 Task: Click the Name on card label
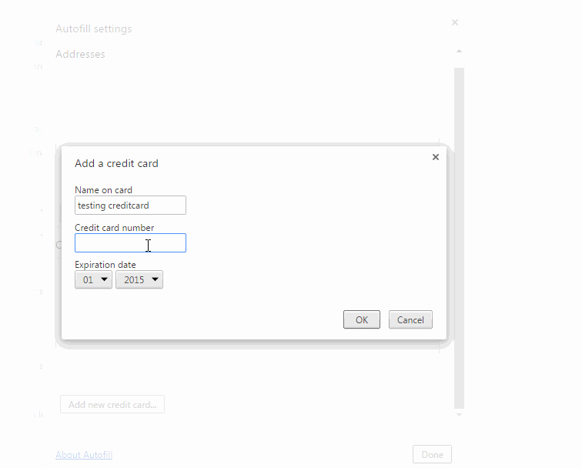tap(103, 190)
